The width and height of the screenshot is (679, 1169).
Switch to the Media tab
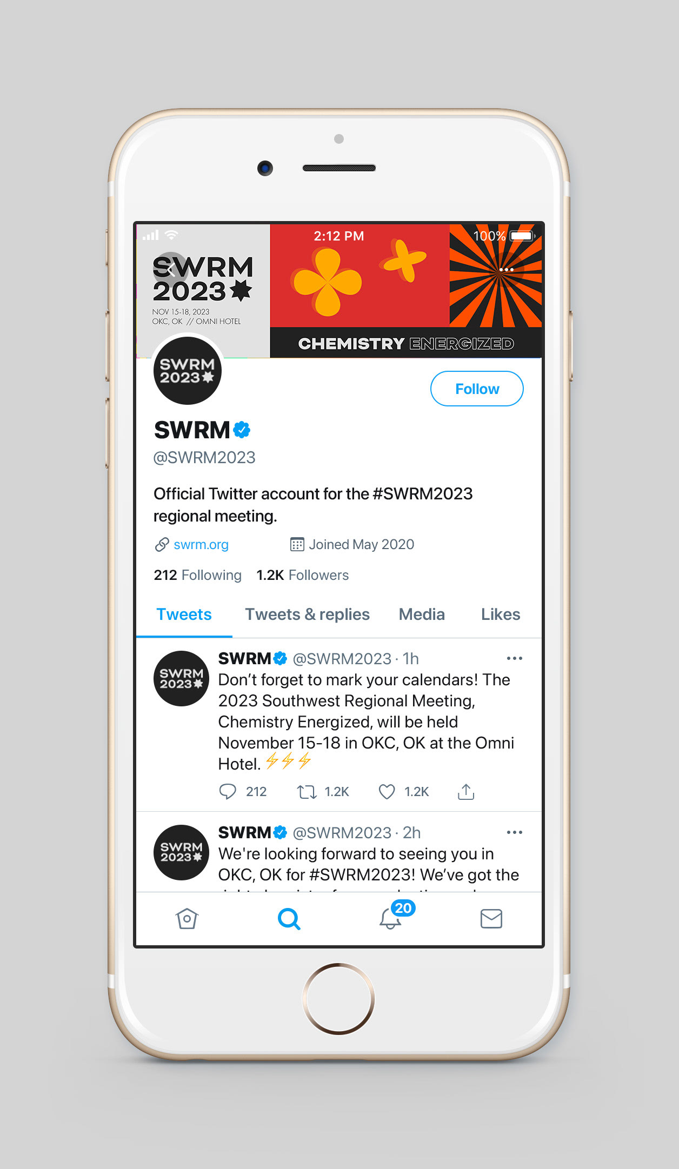[x=422, y=614]
